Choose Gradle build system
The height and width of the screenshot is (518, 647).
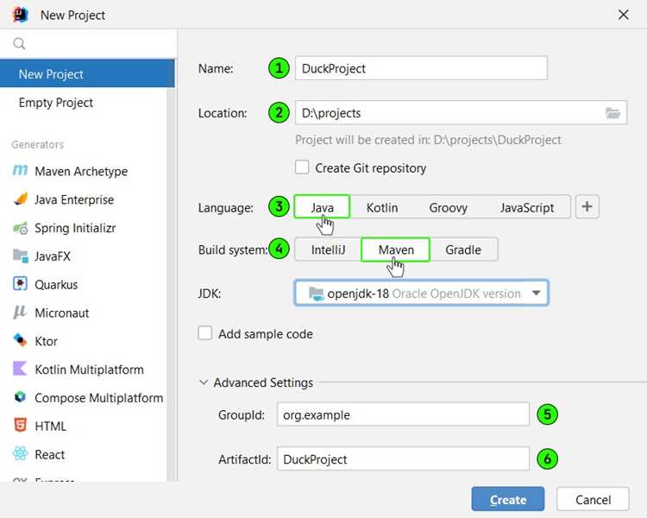463,250
